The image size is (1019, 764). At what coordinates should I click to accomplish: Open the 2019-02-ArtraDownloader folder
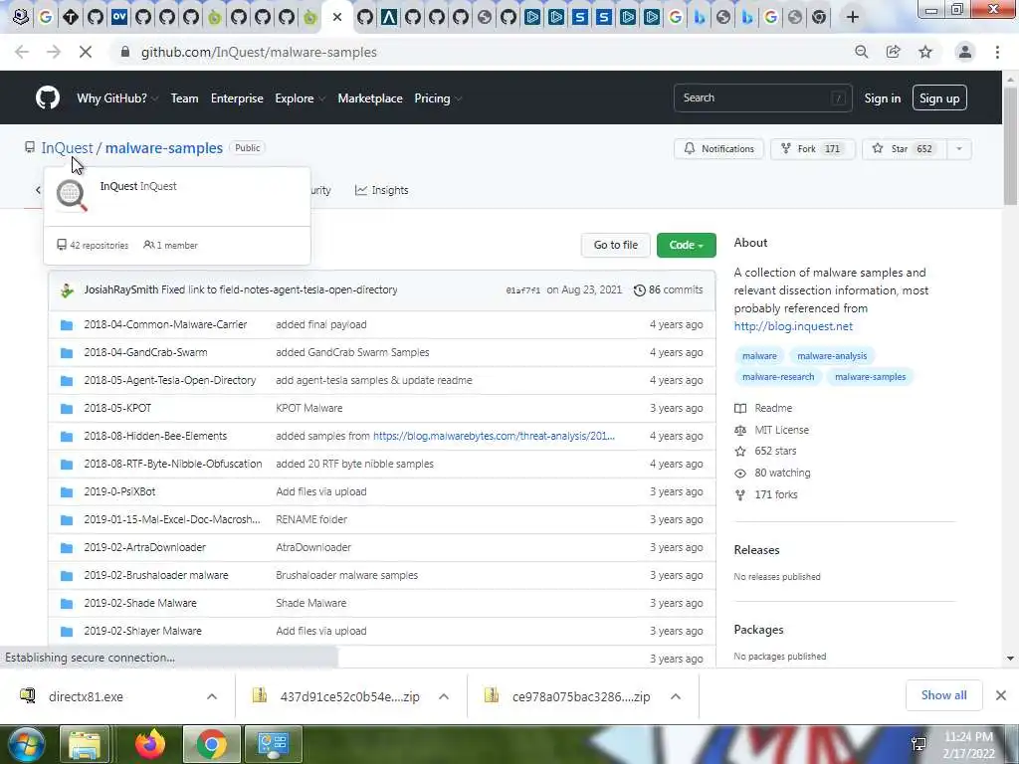pyautogui.click(x=144, y=548)
